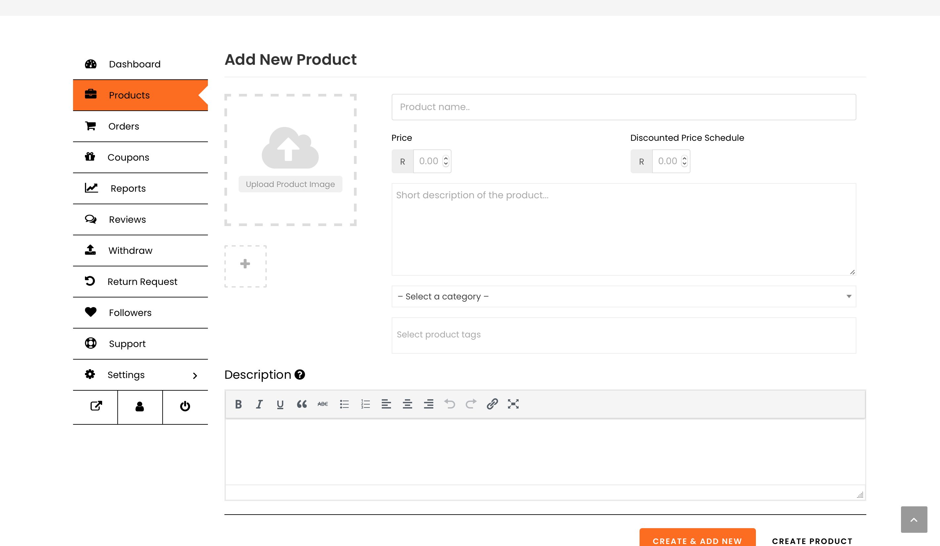Screen dimensions: 940x546
Task: Center align text in description editor
Action: tap(407, 404)
